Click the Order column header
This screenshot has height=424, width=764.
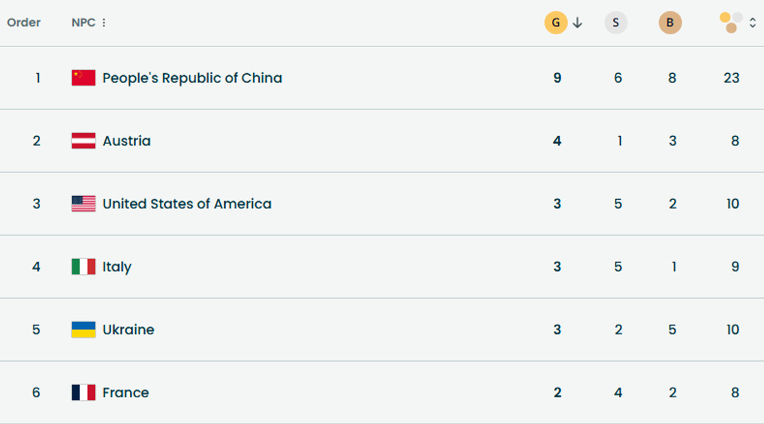click(24, 23)
